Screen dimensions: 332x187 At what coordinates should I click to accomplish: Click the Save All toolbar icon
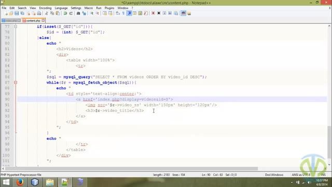click(x=22, y=14)
